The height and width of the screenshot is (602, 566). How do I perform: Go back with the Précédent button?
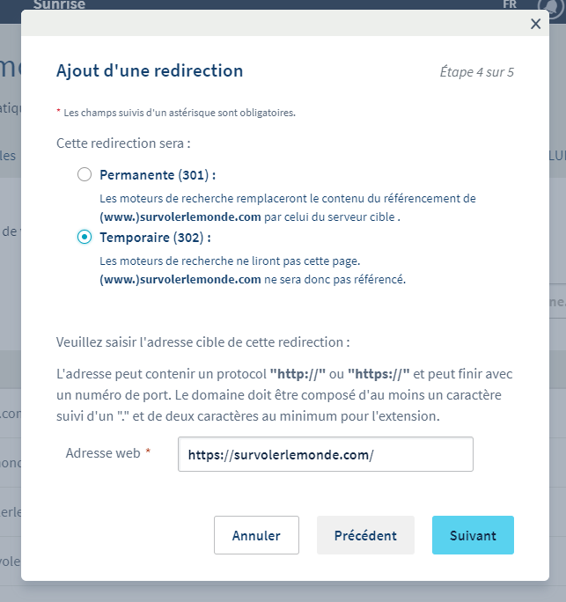tap(365, 535)
